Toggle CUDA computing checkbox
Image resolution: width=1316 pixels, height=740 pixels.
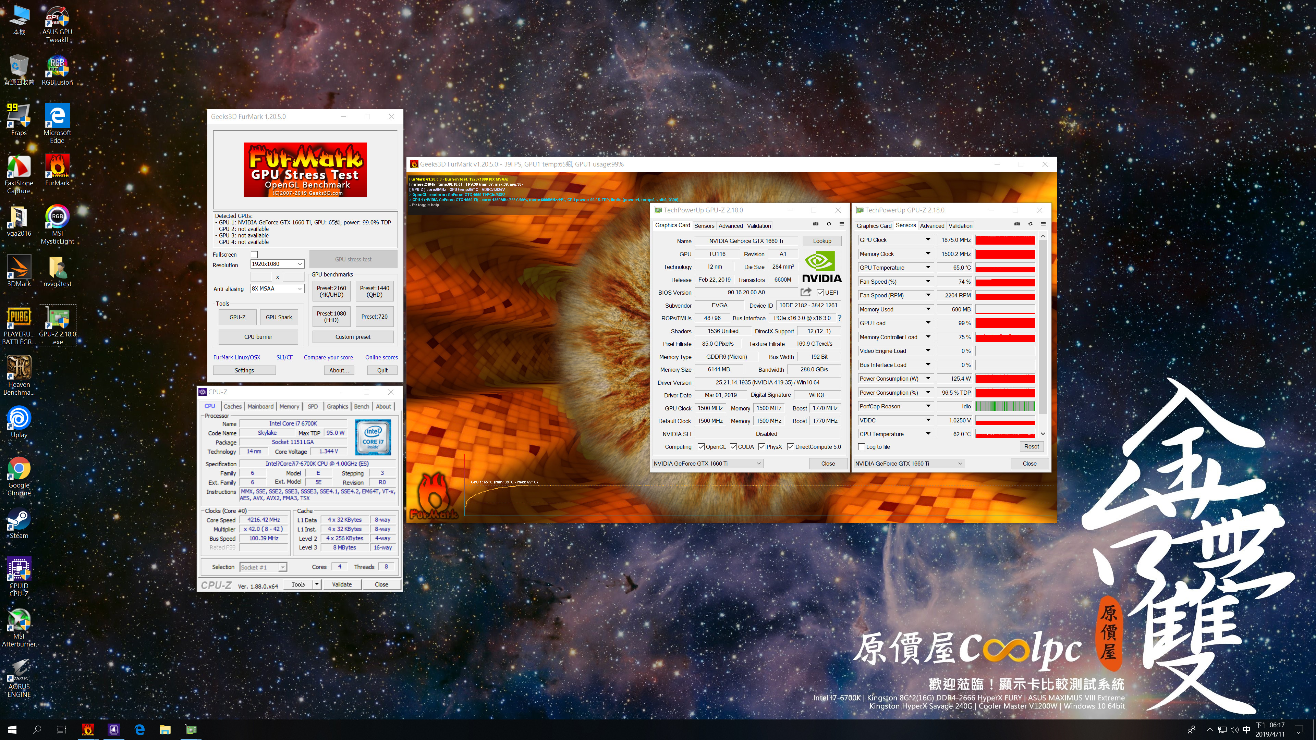click(734, 447)
